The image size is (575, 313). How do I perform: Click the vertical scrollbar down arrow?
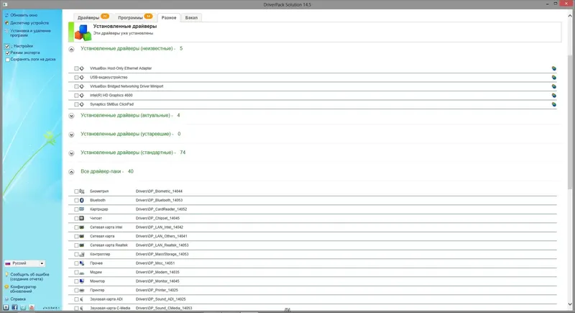[x=570, y=304]
